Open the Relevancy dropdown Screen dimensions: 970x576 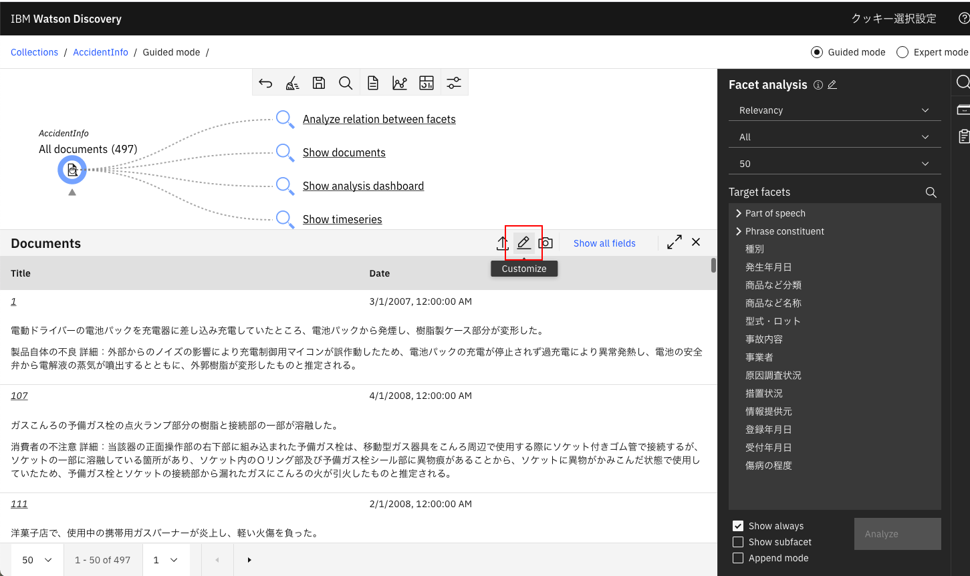[835, 110]
